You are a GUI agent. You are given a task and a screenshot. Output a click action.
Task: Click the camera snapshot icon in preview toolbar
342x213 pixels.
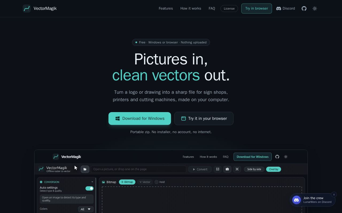[x=227, y=169]
